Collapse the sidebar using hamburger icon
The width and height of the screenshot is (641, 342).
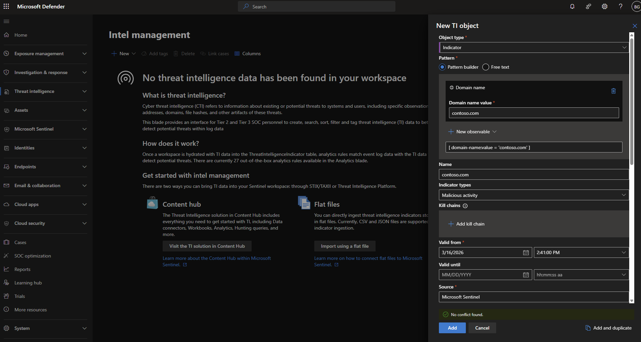(x=6, y=22)
